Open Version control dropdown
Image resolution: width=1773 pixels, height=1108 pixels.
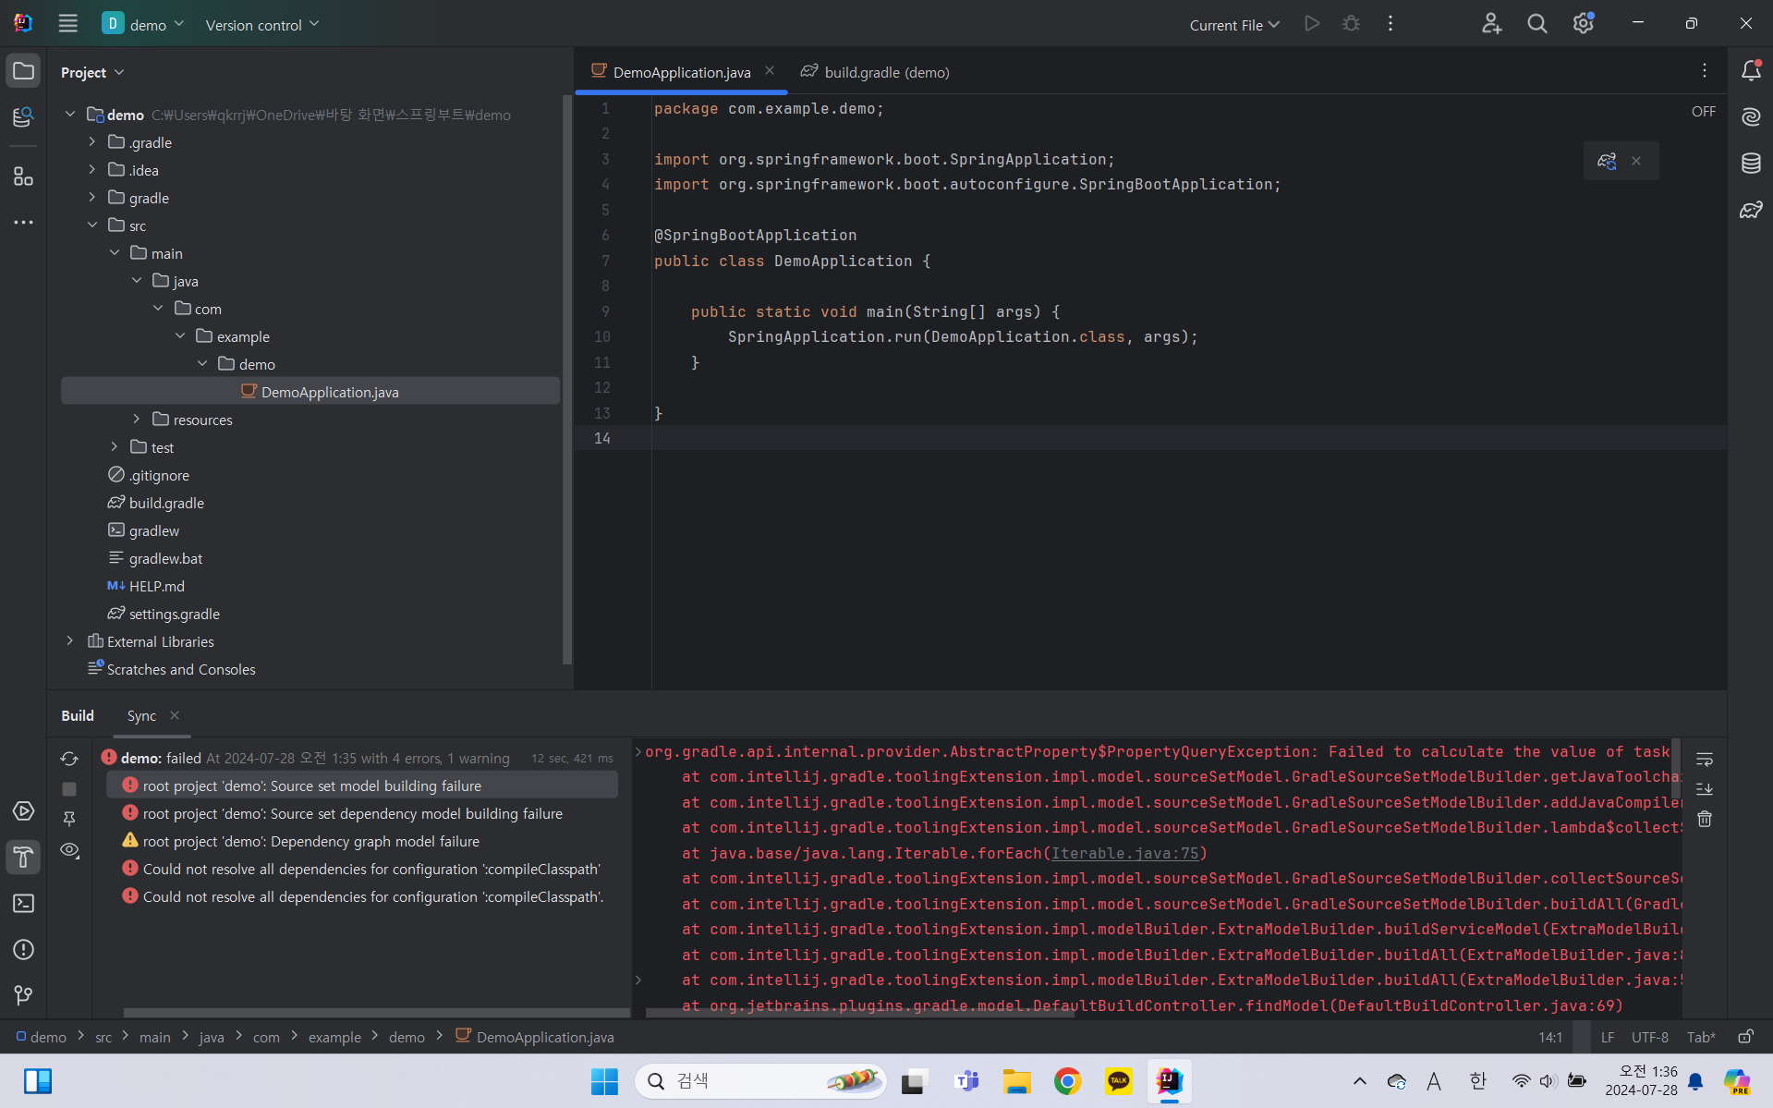[x=261, y=25]
